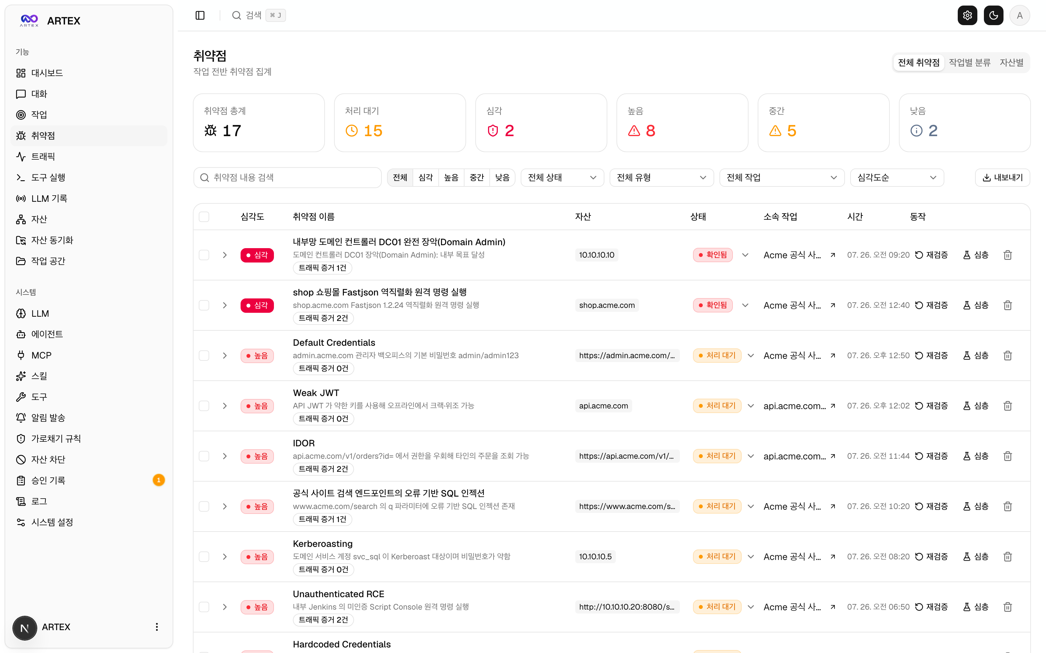Filter by 심각 severity

click(426, 178)
